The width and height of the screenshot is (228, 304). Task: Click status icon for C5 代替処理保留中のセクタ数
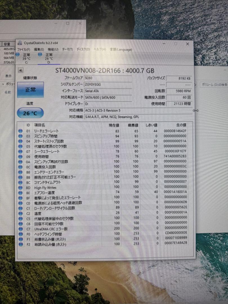20,219
